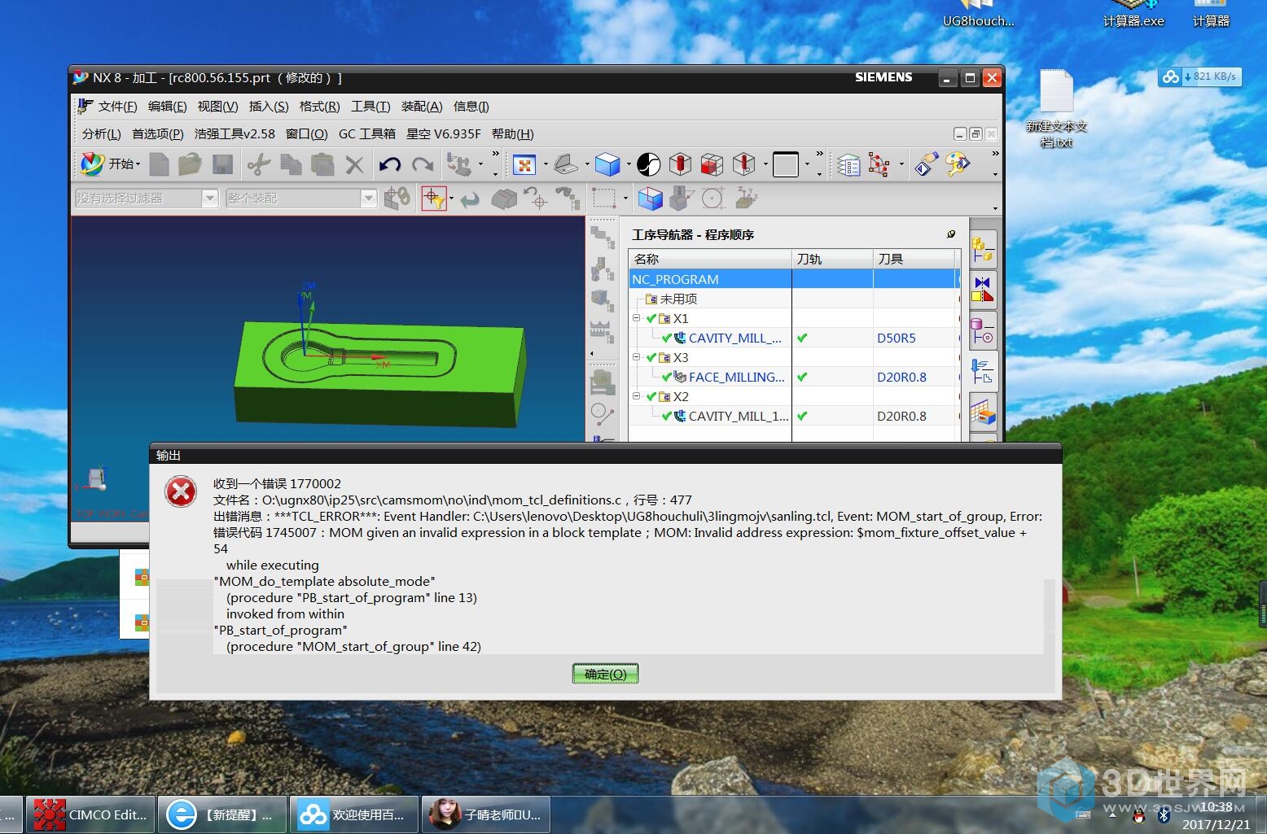Click the Paste clipboard icon
The height and width of the screenshot is (834, 1267).
(x=322, y=165)
